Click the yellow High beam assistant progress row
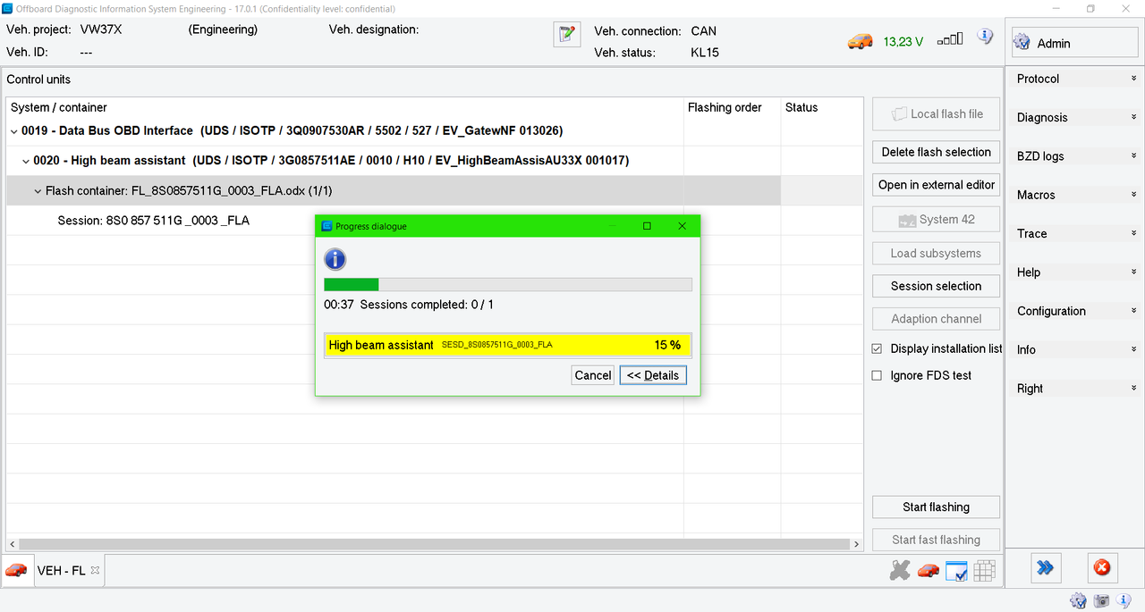1145x612 pixels. (x=508, y=345)
